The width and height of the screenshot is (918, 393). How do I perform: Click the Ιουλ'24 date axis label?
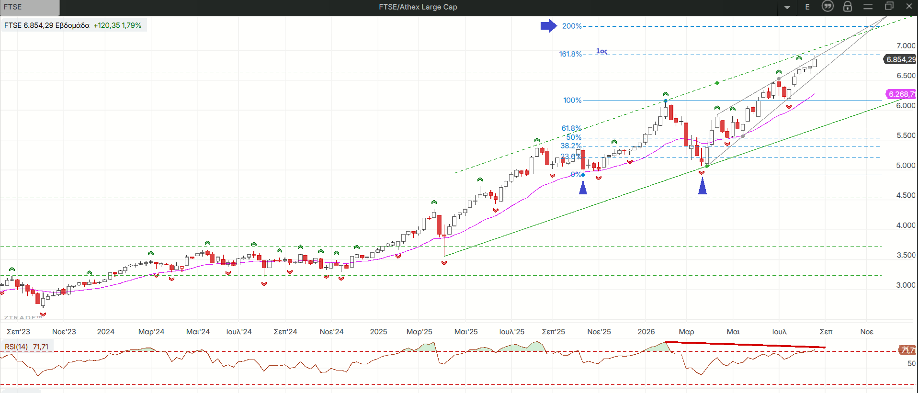[x=239, y=332]
